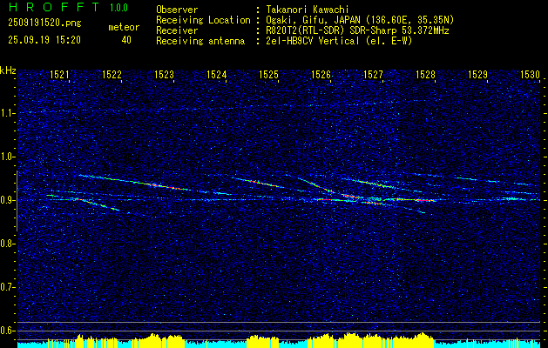This screenshot has height=348, width=548.
Task: Click the 0.8 kHz axis label
Action: coord(8,244)
